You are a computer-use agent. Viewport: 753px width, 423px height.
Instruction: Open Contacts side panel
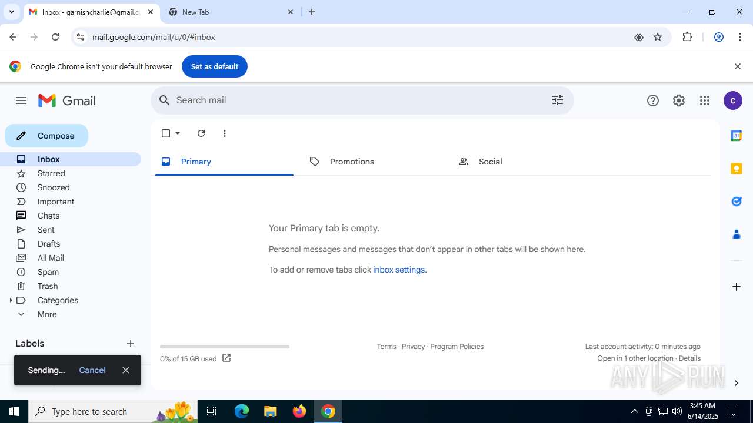coord(736,234)
